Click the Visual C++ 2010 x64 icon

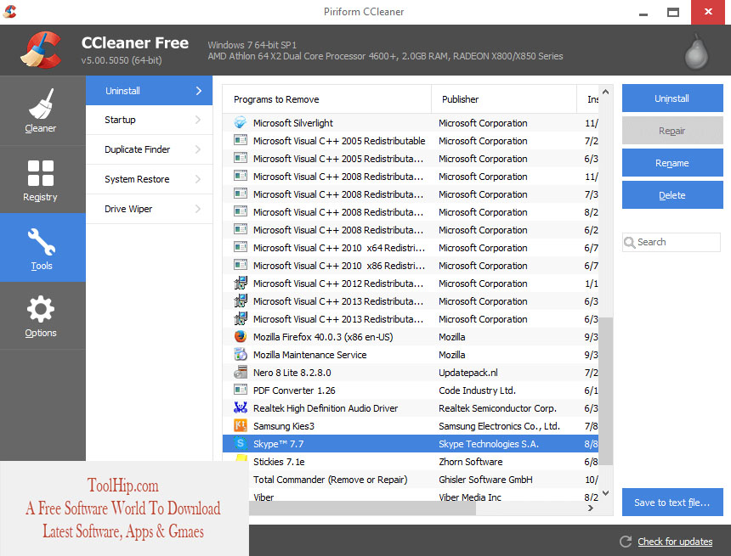click(x=240, y=248)
